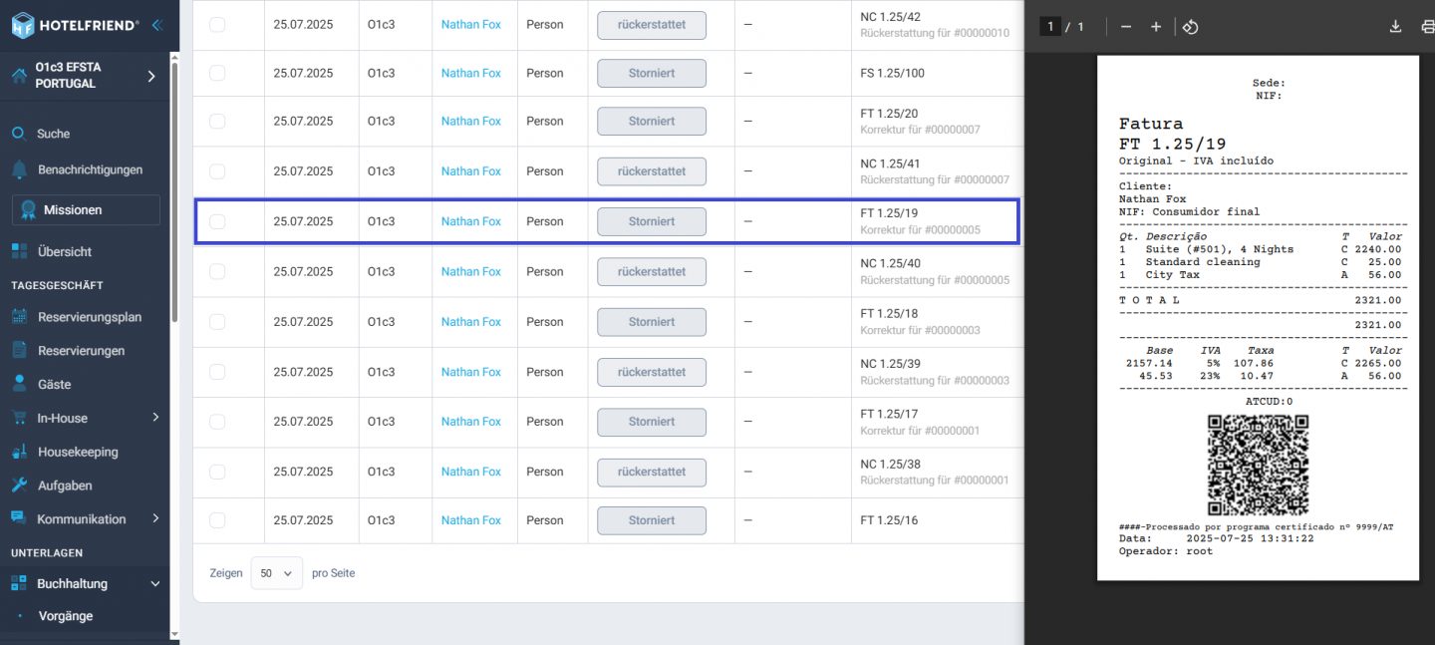Zoom in on the PDF with the plus icon
The image size is (1435, 645).
click(x=1156, y=27)
